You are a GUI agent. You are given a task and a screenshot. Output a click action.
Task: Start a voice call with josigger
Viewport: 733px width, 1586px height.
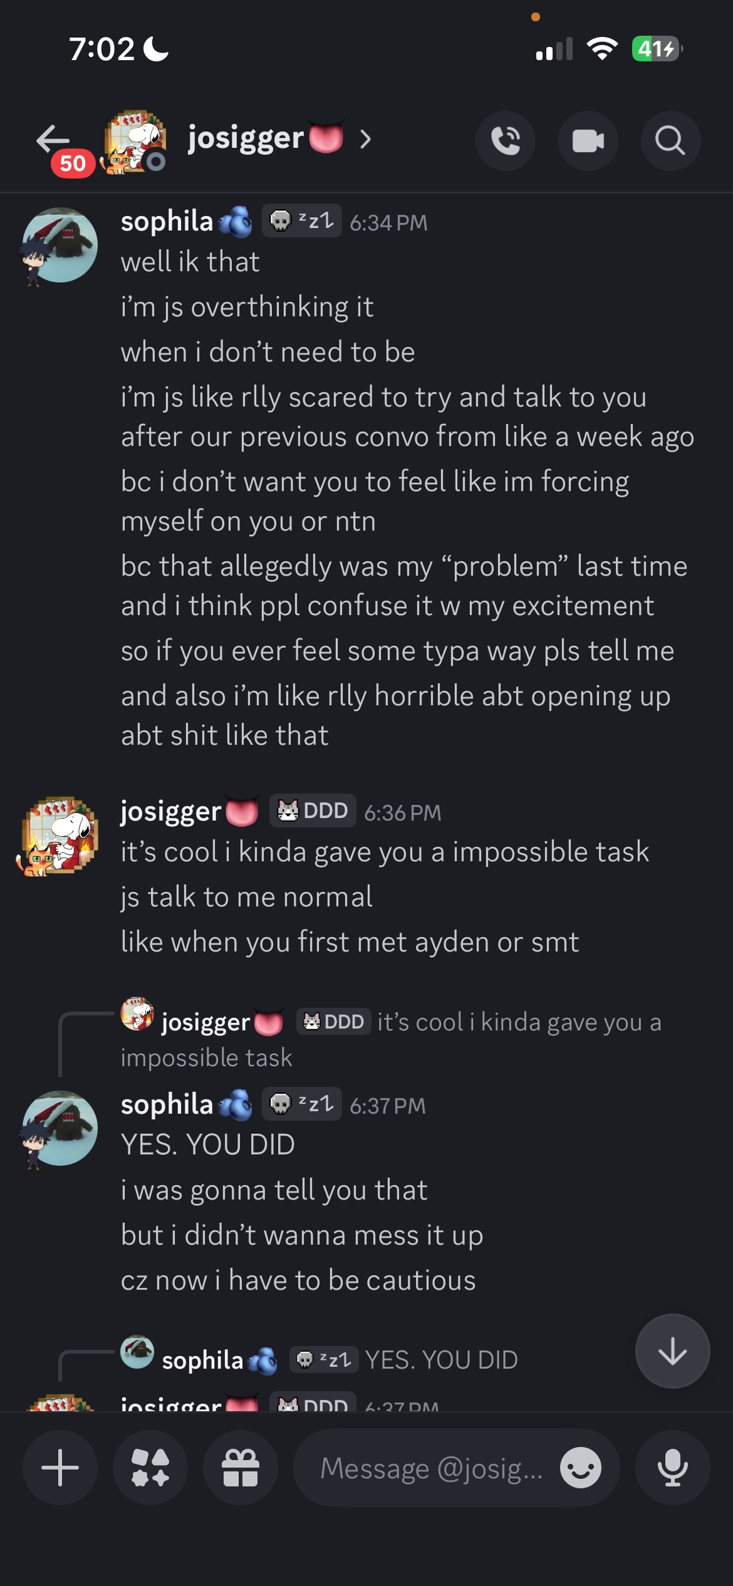tap(506, 141)
